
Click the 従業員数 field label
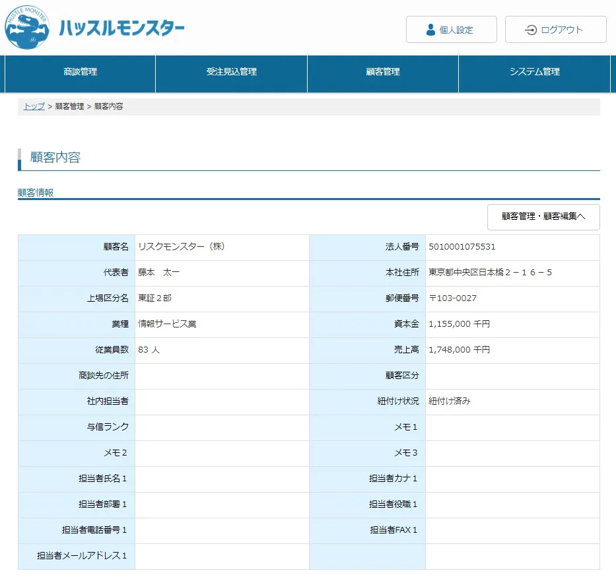[x=112, y=350]
